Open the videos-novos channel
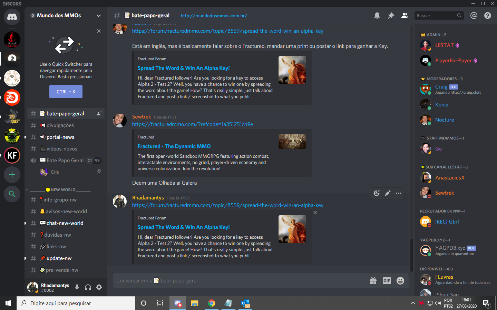497x310 pixels. pos(66,149)
